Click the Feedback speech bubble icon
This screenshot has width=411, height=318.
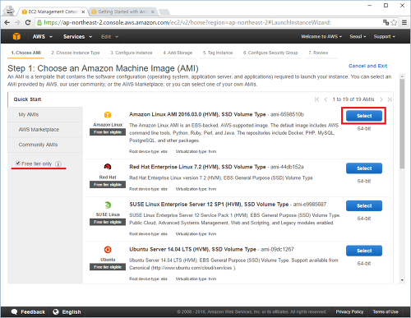tap(14, 311)
